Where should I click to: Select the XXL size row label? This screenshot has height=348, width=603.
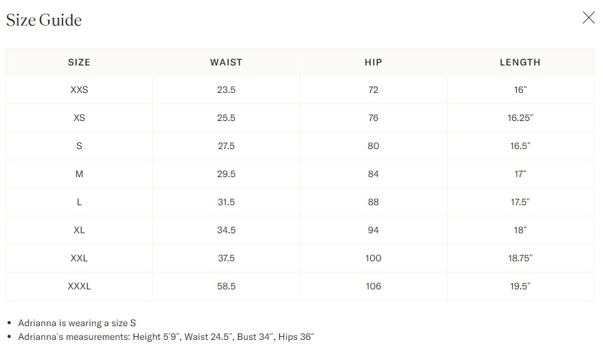(79, 258)
